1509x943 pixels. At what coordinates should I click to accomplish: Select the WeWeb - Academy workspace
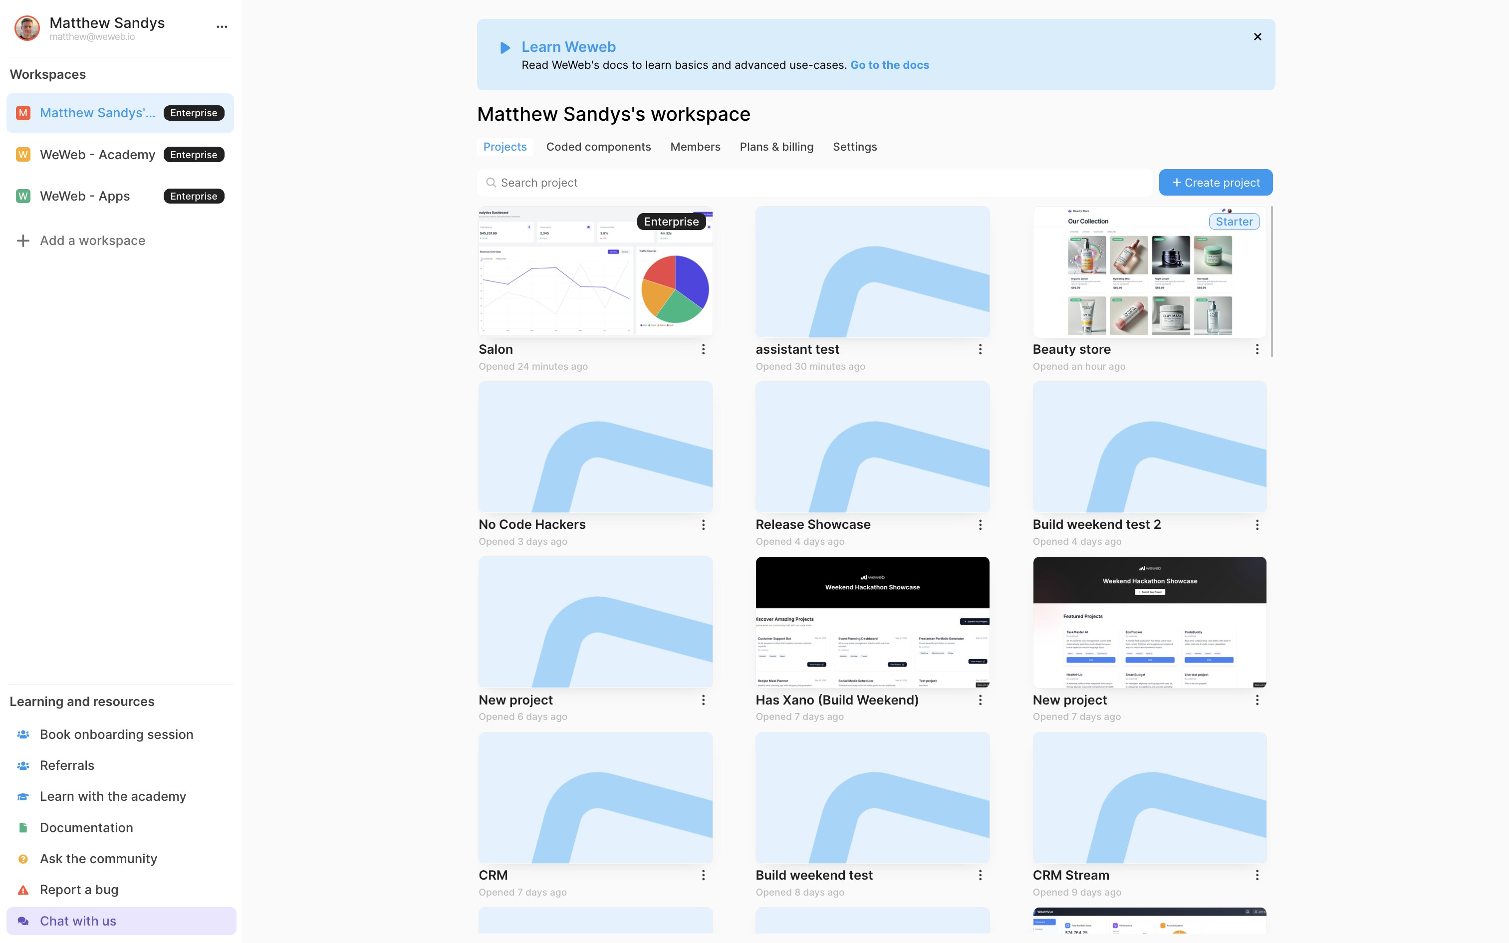120,155
